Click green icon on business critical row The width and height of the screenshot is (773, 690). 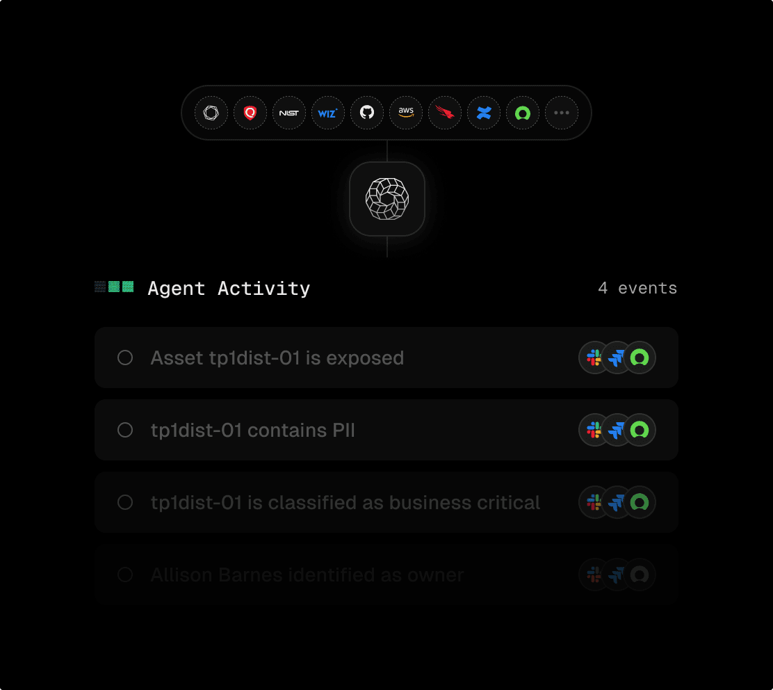tap(640, 502)
